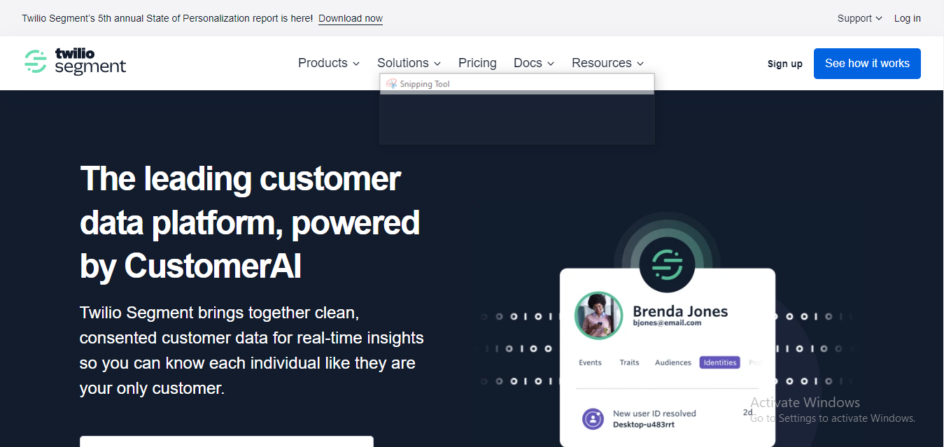944x447 pixels.
Task: Select the Identities tab
Action: (x=720, y=362)
